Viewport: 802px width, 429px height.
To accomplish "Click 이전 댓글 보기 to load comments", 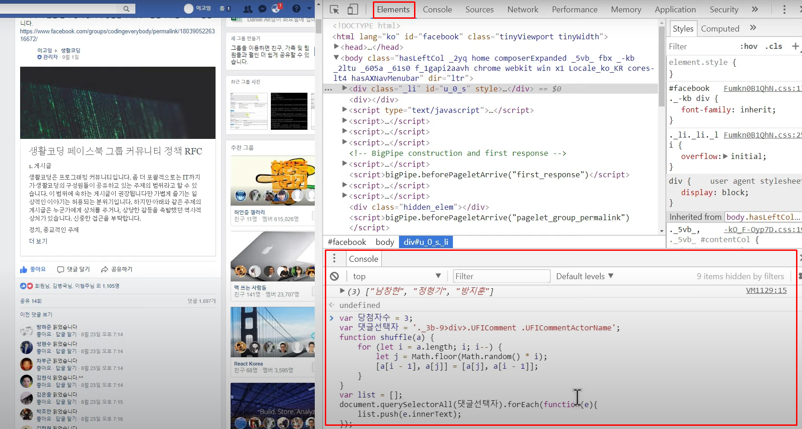I will pos(36,315).
